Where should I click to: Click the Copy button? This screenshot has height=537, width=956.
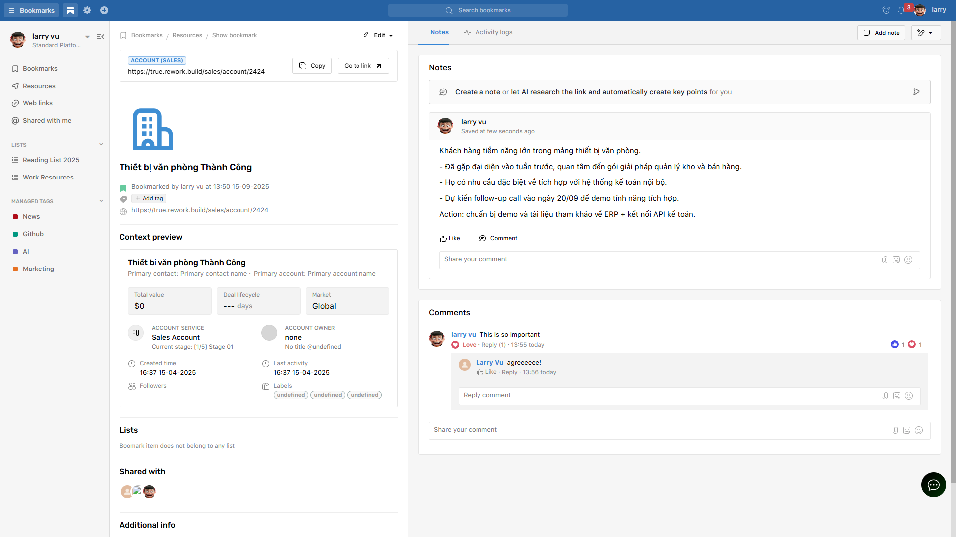point(312,66)
